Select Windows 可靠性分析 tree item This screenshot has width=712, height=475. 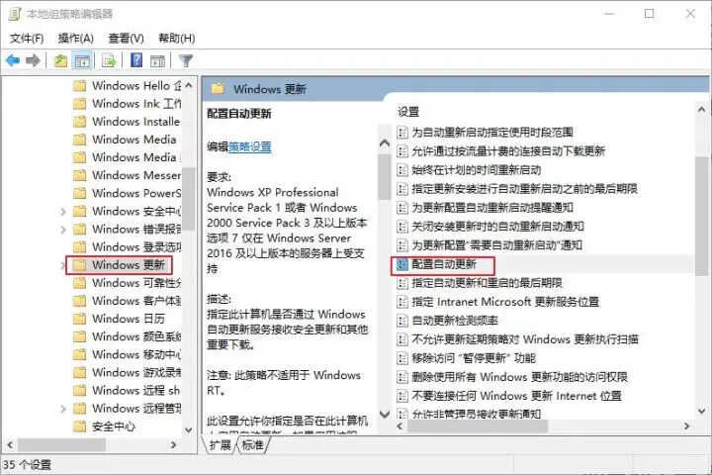pos(136,283)
